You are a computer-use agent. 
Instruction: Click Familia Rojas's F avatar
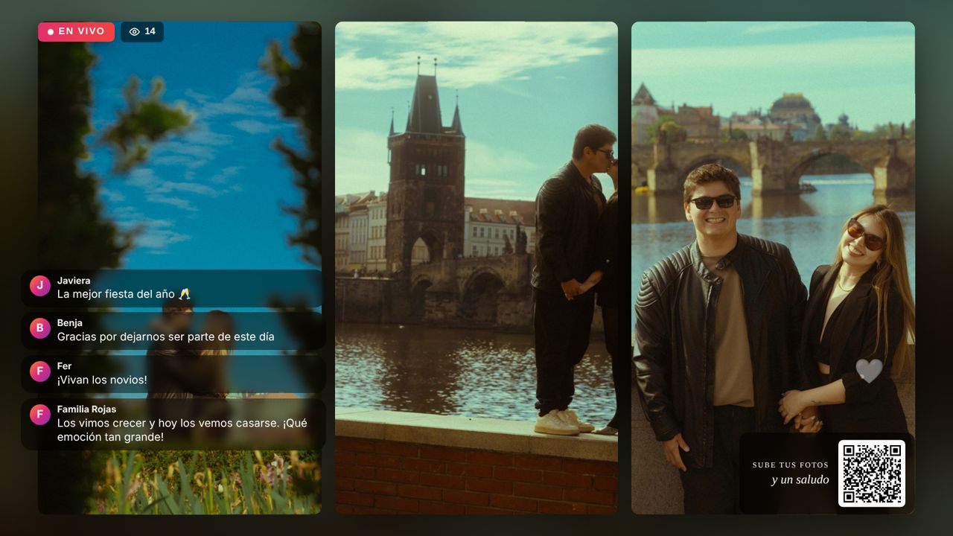coord(40,415)
